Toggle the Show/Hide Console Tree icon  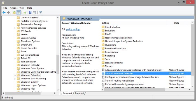pyautogui.click(x=19, y=13)
